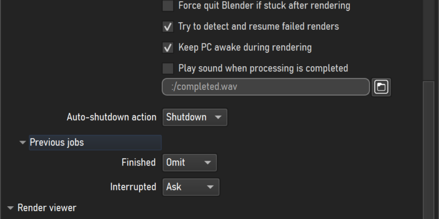Click the Play sound when processing label

263,68
